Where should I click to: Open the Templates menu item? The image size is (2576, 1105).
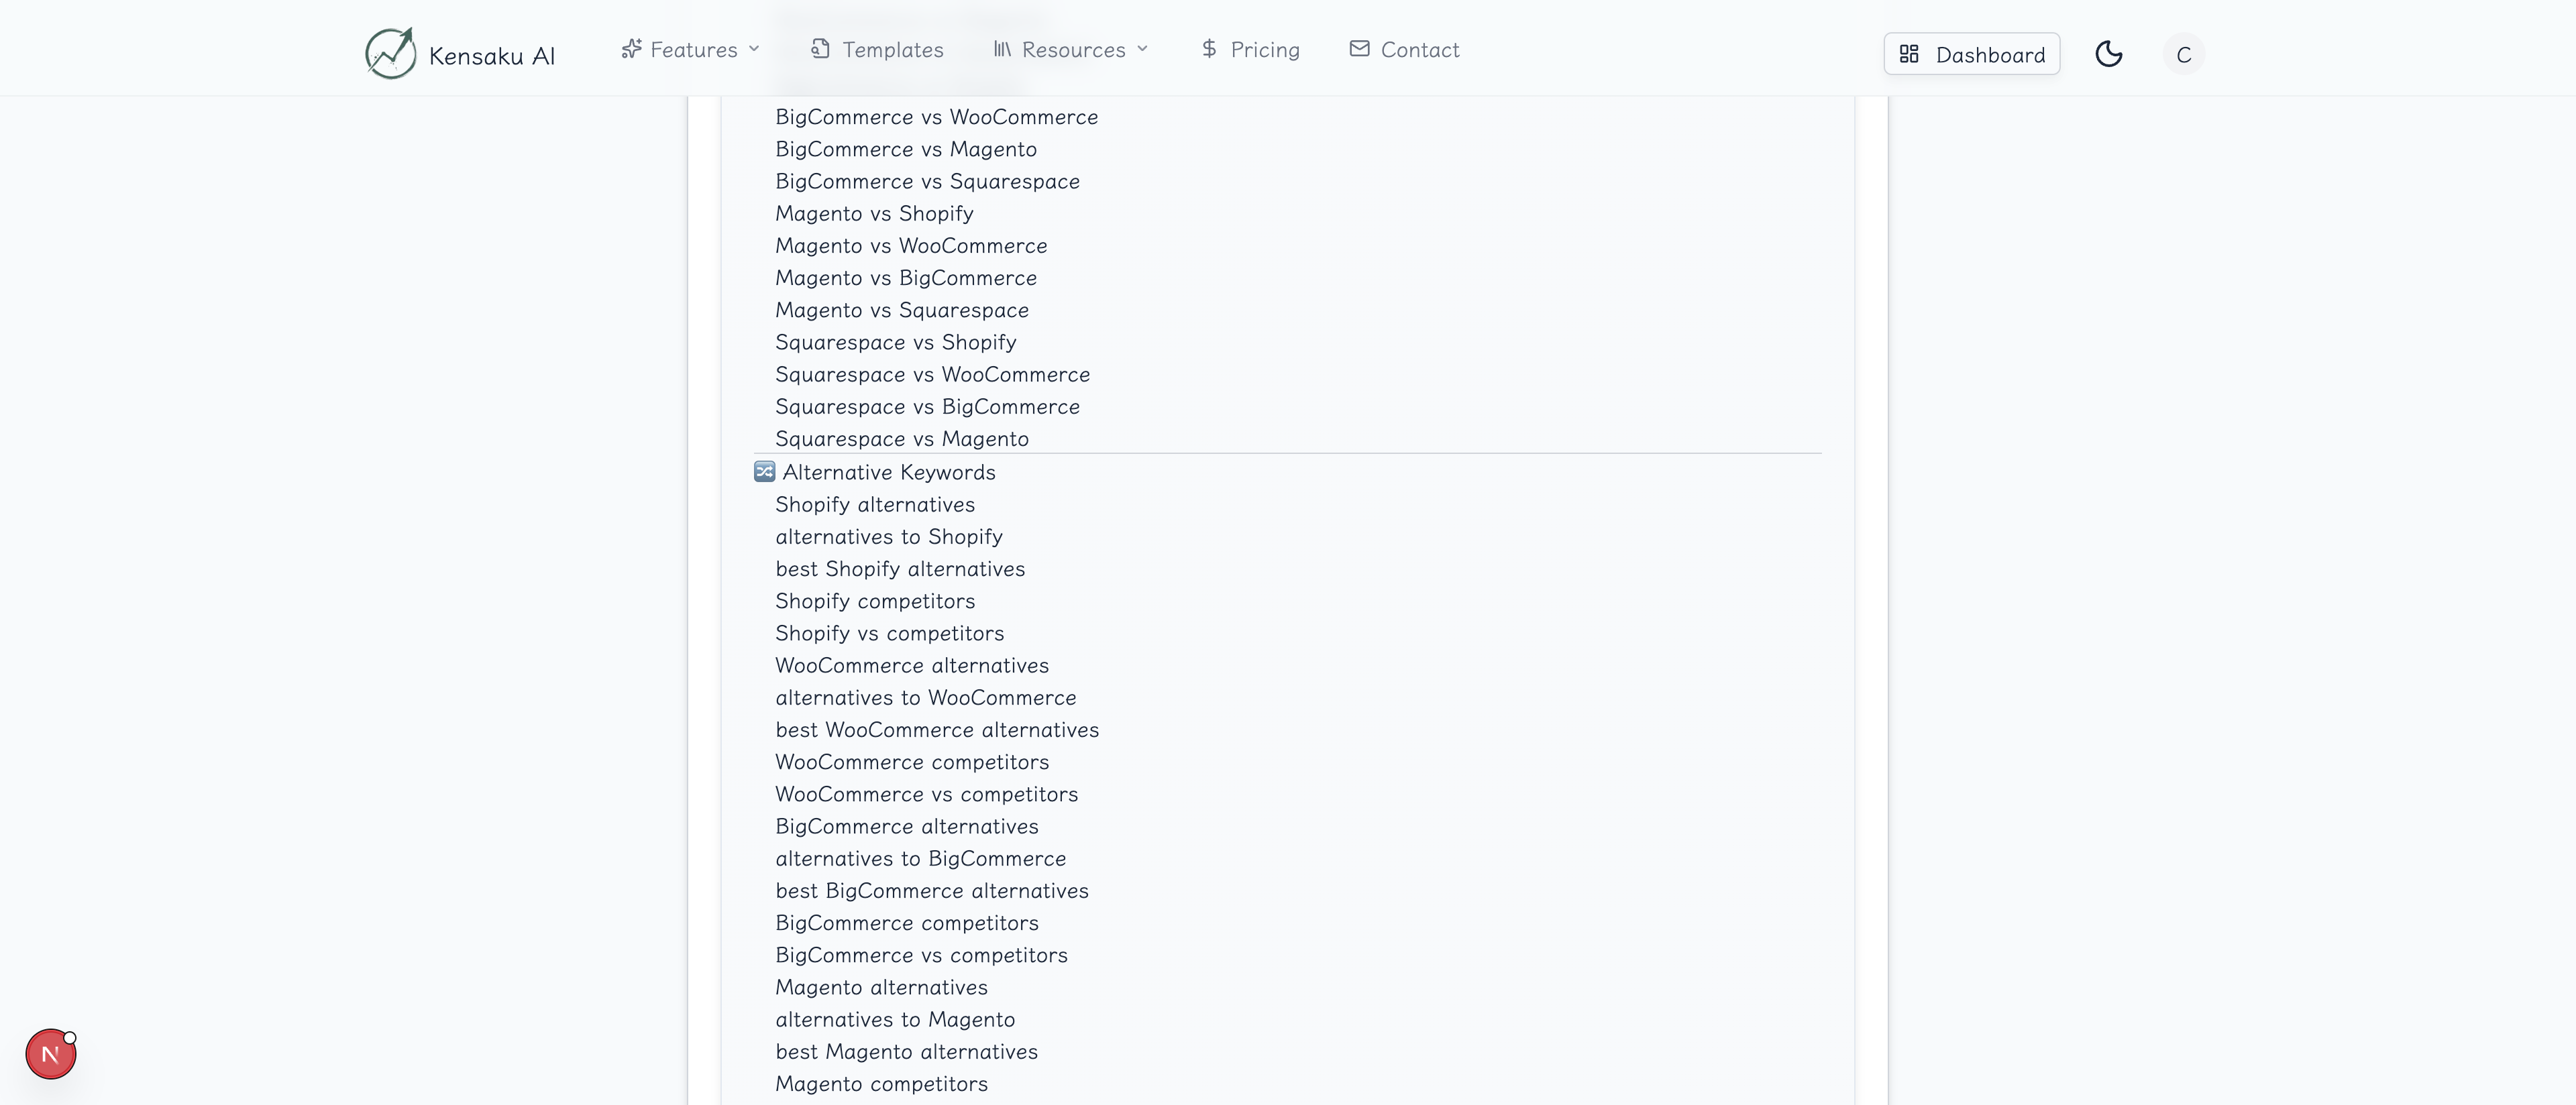[x=892, y=50]
